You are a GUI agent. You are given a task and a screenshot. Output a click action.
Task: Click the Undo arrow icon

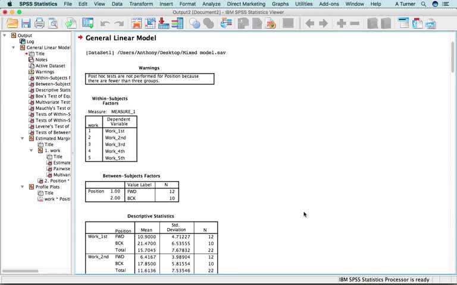[x=105, y=24]
